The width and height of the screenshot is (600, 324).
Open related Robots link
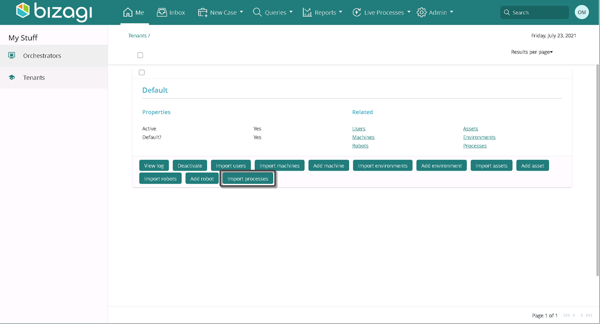click(360, 146)
